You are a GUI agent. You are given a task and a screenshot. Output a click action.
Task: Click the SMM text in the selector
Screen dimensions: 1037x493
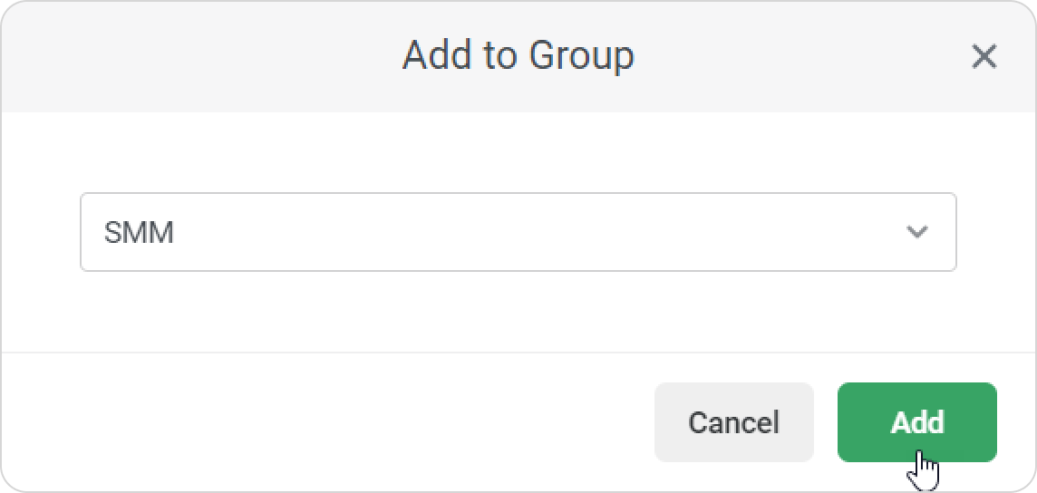pos(139,233)
